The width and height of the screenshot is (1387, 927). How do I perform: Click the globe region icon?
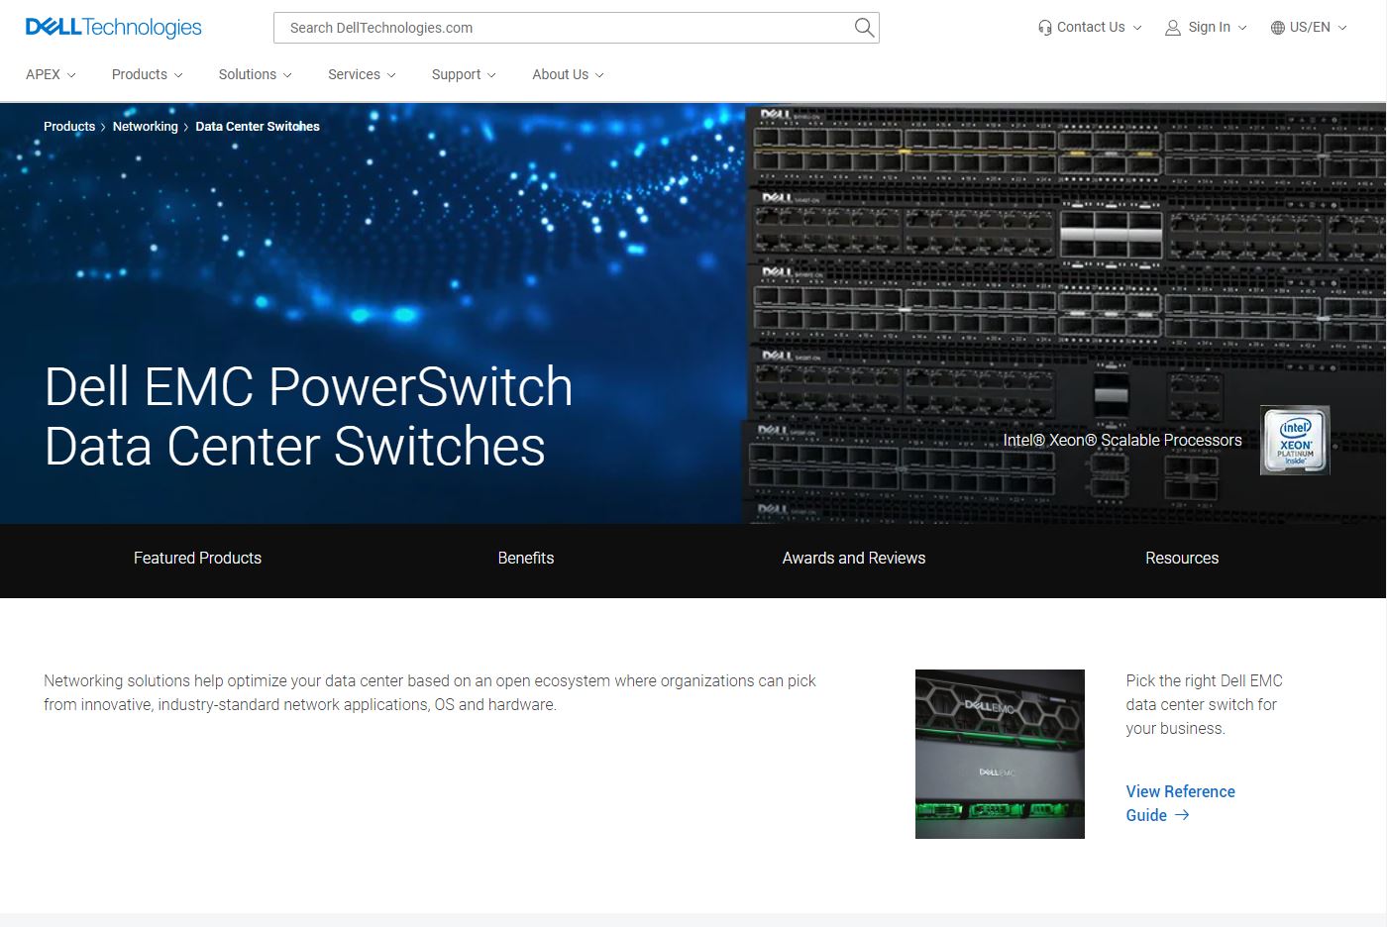tap(1278, 28)
